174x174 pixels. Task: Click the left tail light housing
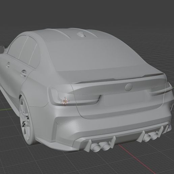pos(74,97)
